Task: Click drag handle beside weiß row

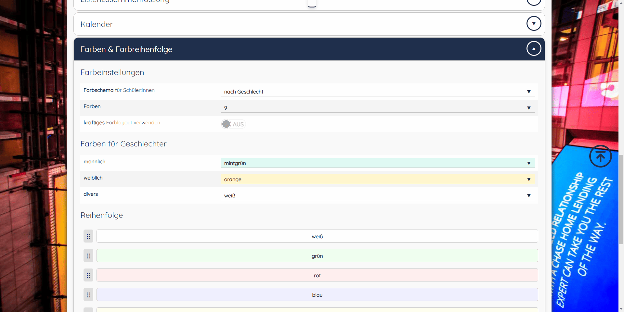Action: (88, 236)
